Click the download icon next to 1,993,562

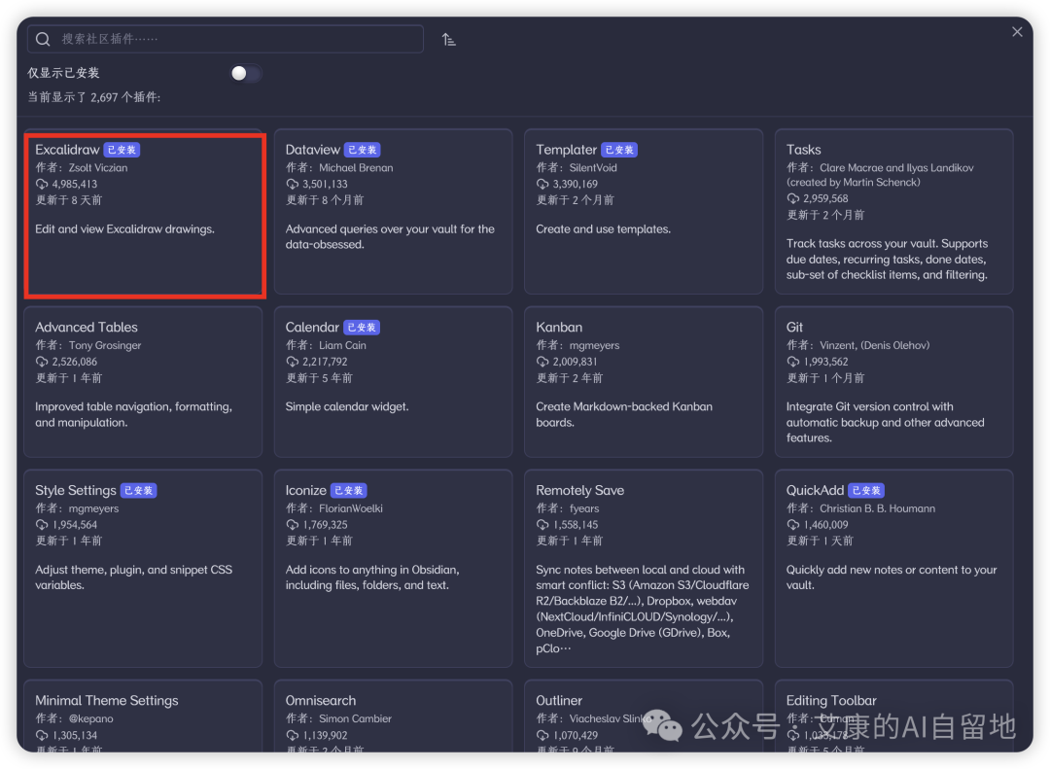793,362
